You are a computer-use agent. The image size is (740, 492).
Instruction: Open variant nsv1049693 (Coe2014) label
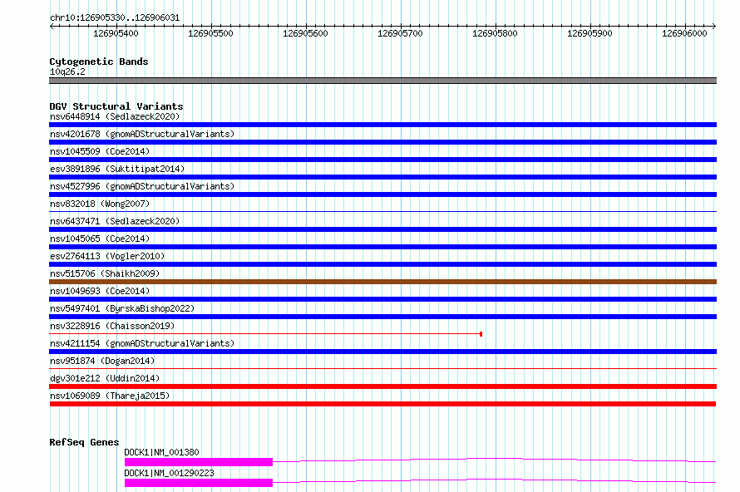click(100, 291)
